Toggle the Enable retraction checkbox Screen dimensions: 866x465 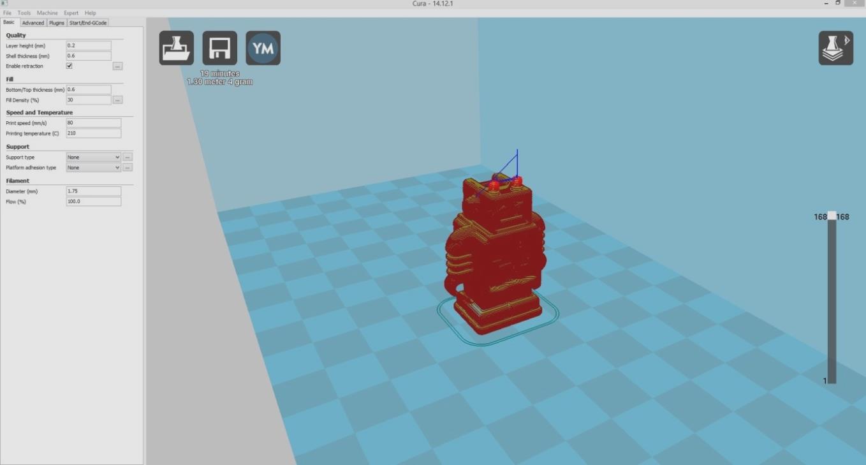point(70,66)
